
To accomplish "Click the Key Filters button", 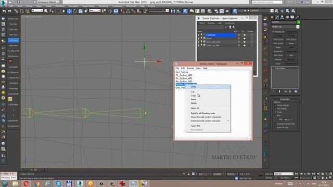I will pyautogui.click(x=285, y=178).
